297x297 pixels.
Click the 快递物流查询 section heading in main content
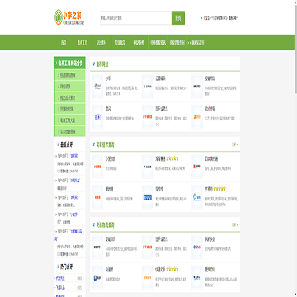click(x=105, y=224)
